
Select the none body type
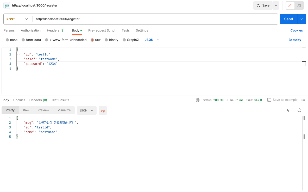click(x=12, y=40)
